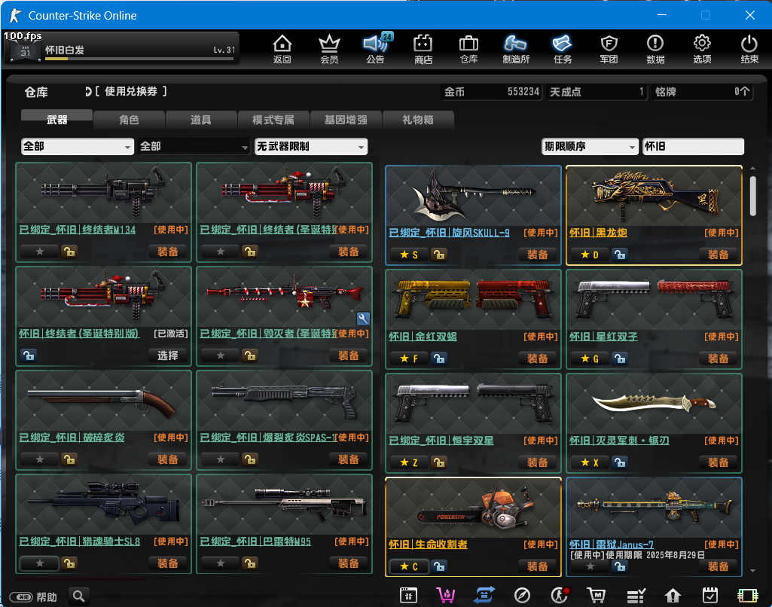Toggle the lock on 巴雷特M95

click(x=250, y=563)
